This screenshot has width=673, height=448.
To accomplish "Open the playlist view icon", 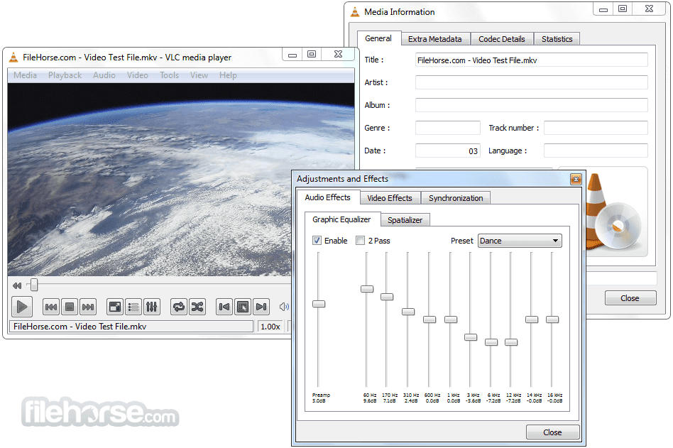I will click(133, 306).
